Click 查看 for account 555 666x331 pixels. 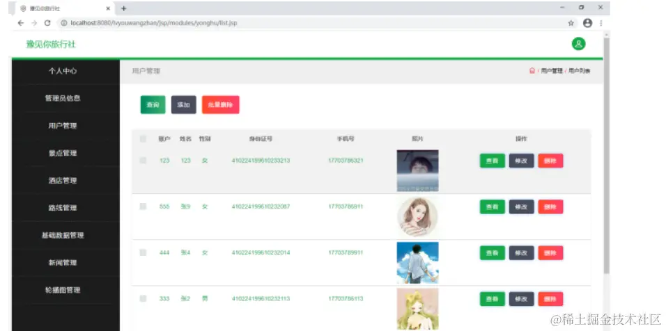(x=493, y=207)
